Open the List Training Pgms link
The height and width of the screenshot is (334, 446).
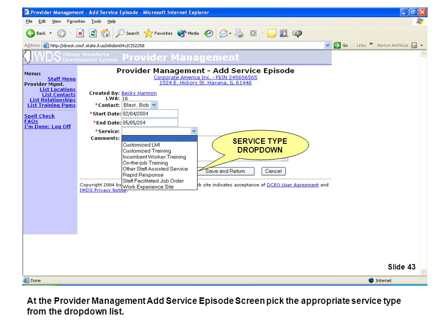pyautogui.click(x=52, y=105)
